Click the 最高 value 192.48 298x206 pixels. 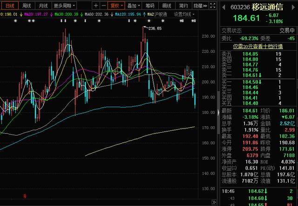(x=251, y=136)
